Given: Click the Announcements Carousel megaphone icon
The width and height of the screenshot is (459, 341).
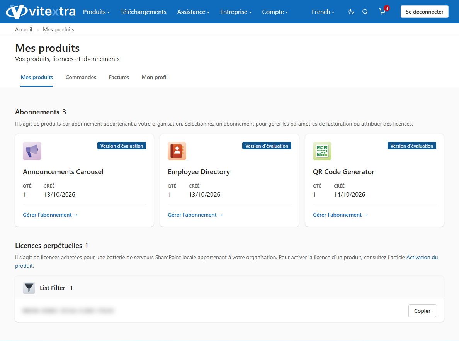Looking at the screenshot, I should [32, 151].
